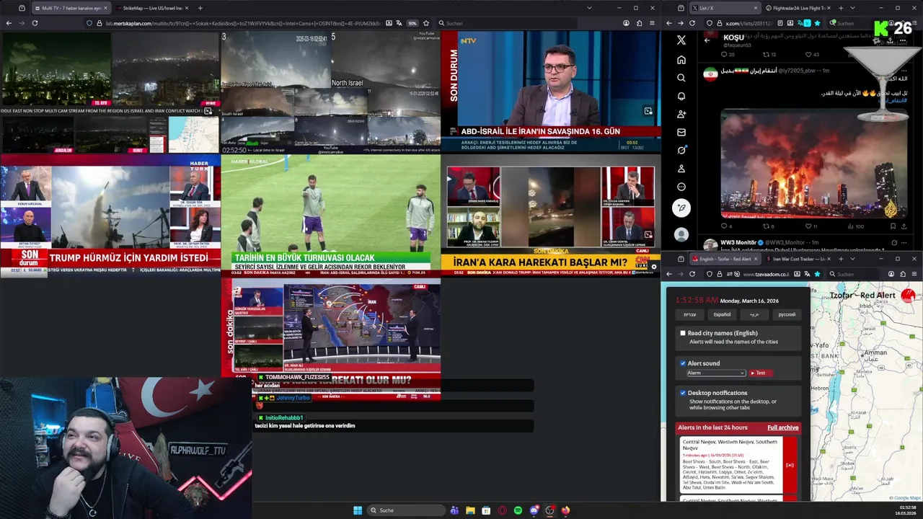Reload the Multi TV page
This screenshot has width=923, height=519.
[x=35, y=23]
